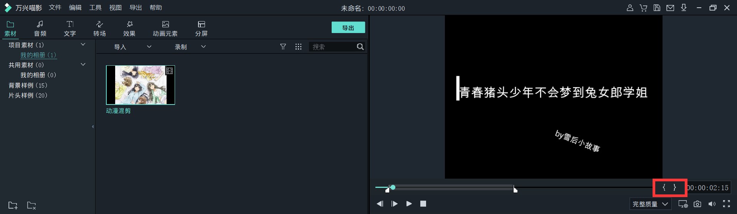737x214 pixels.
Task: Open the 导入 import dropdown
Action: pyautogui.click(x=132, y=47)
